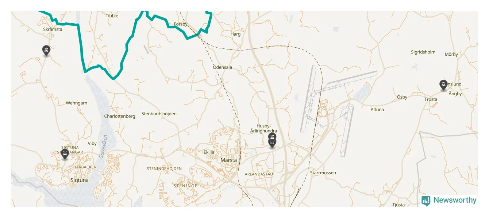Click the Wenngarn label on the map
This screenshot has height=218, width=489.
(x=77, y=103)
